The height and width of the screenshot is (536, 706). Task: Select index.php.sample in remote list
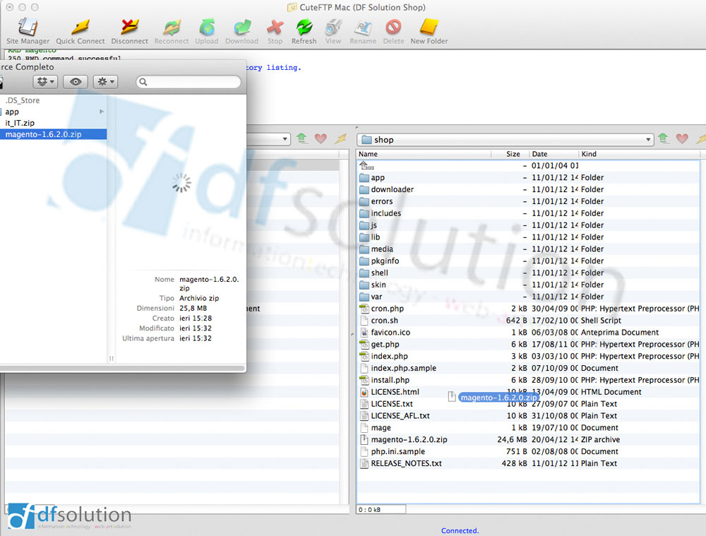[529, 368]
